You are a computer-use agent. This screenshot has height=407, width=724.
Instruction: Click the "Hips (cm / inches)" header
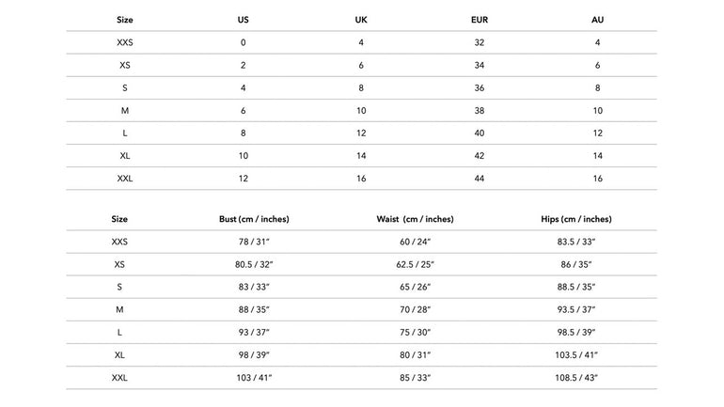click(576, 219)
